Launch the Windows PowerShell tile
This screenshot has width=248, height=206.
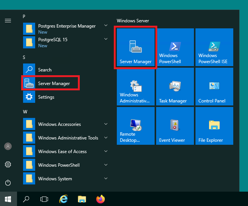click(x=175, y=47)
